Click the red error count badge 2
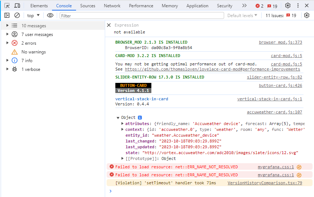 tap(259, 6)
